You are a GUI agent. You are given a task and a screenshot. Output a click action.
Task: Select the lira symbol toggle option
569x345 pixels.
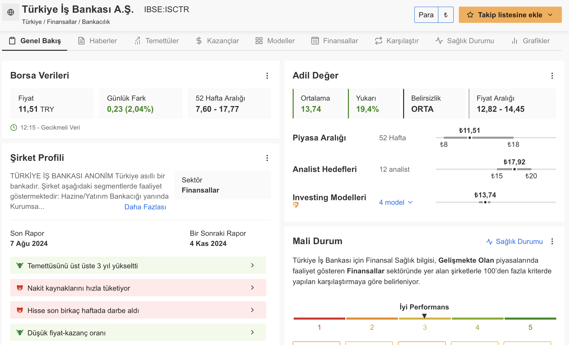446,15
